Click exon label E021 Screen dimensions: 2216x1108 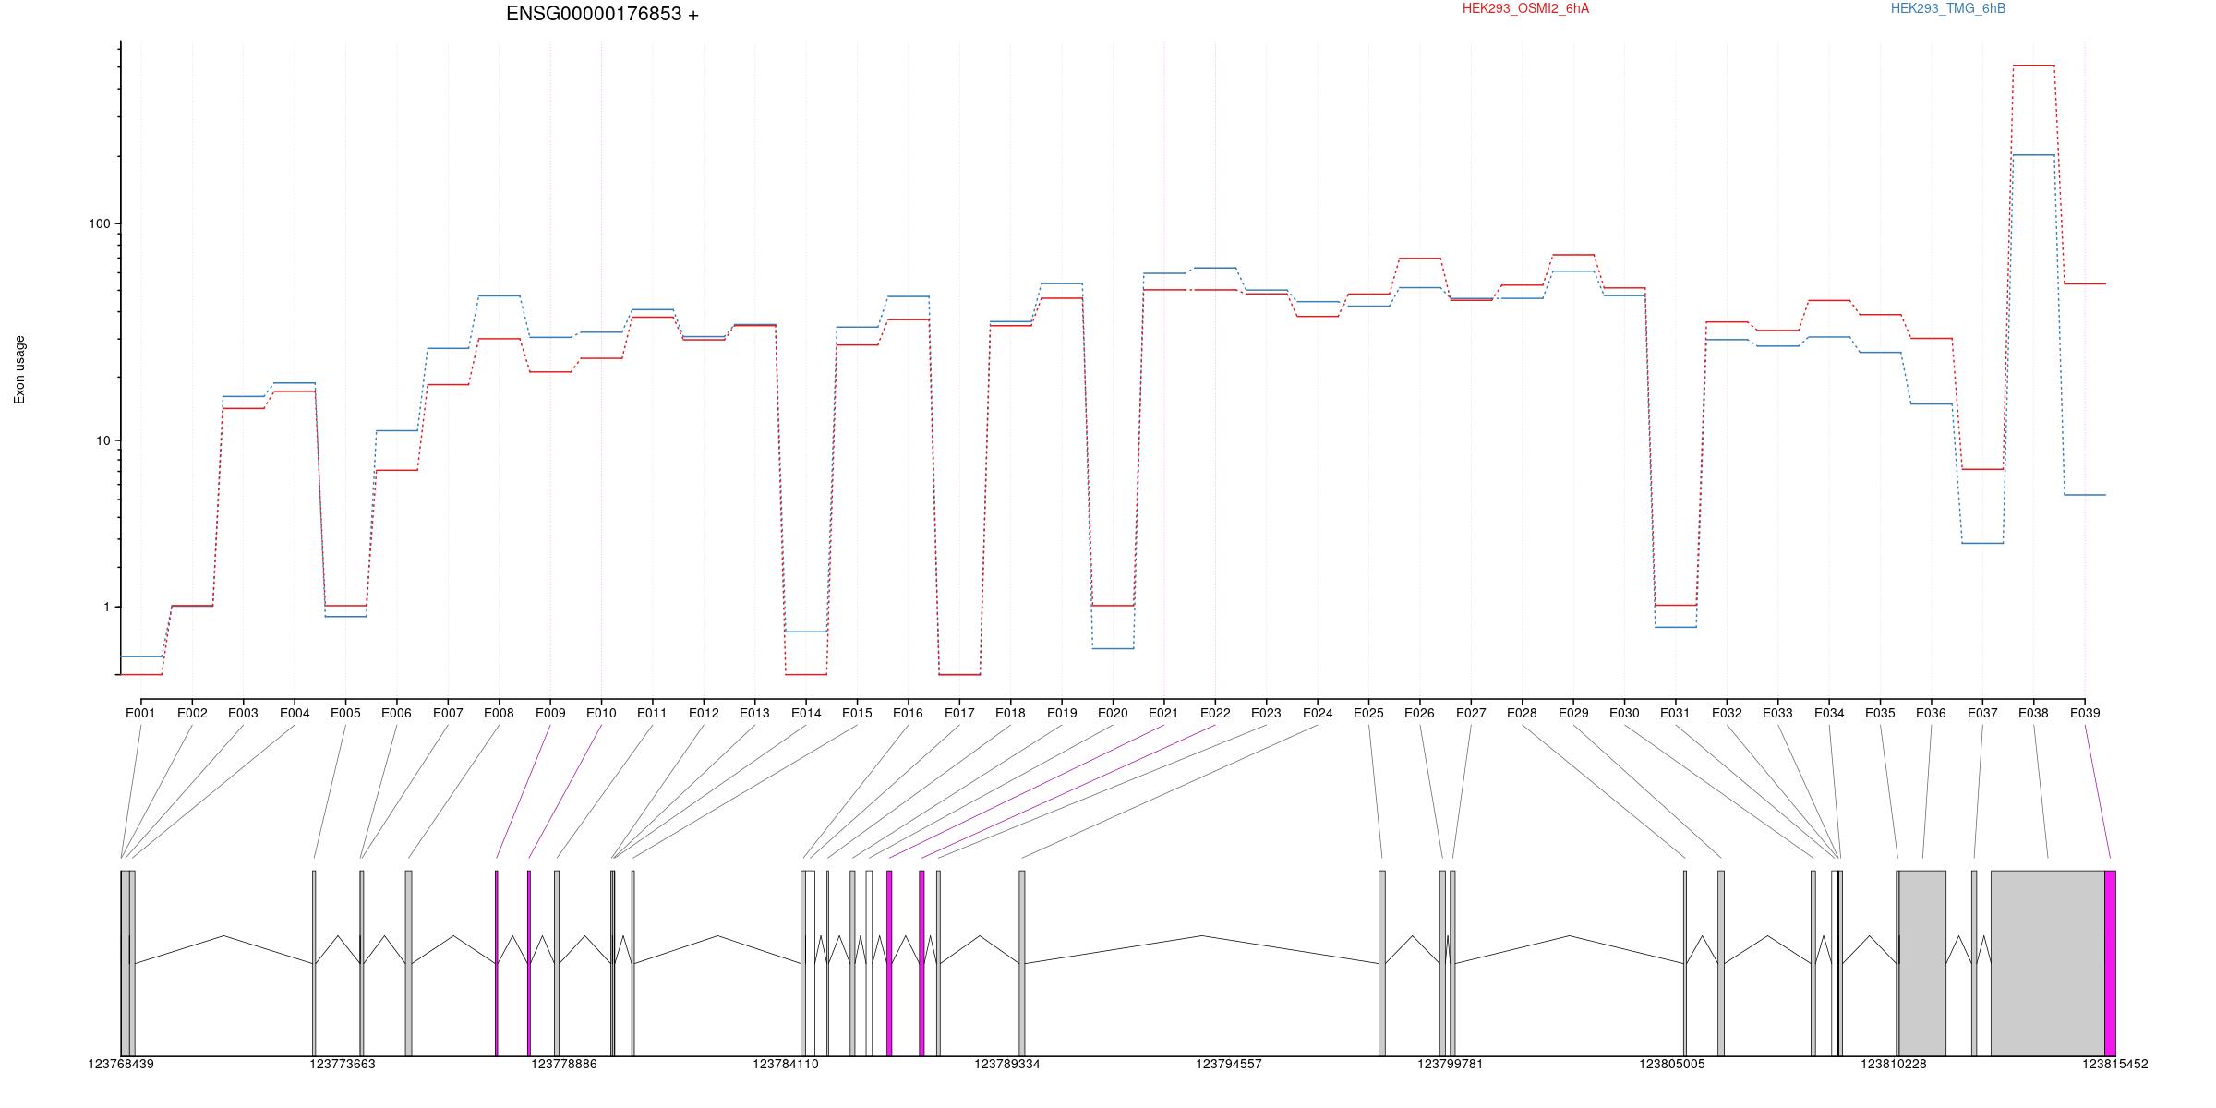[1163, 713]
